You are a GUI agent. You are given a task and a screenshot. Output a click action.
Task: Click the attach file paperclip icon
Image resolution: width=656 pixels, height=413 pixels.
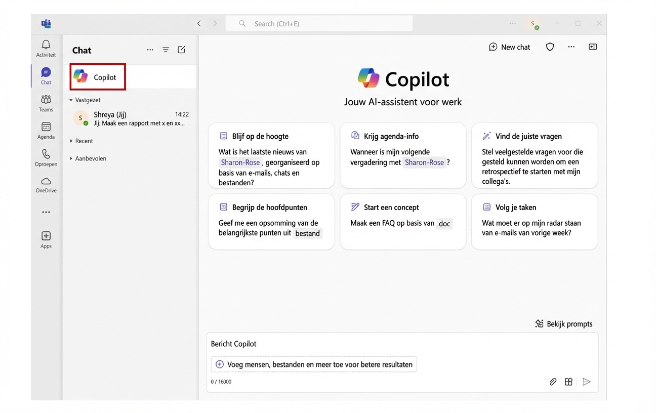tap(553, 382)
